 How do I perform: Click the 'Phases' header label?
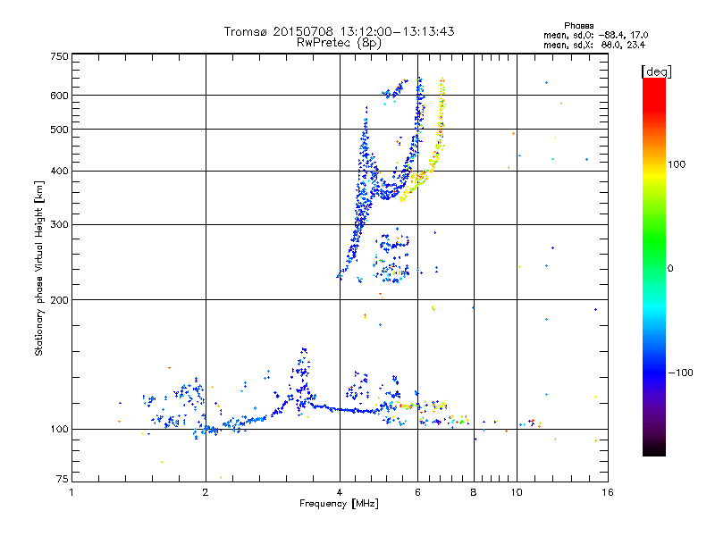pyautogui.click(x=578, y=26)
